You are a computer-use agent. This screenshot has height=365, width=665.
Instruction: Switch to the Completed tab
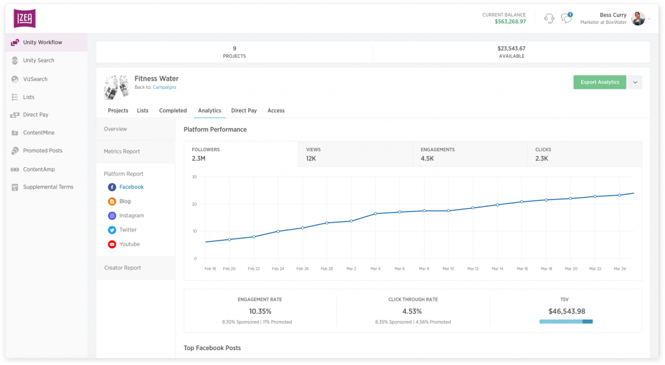173,110
